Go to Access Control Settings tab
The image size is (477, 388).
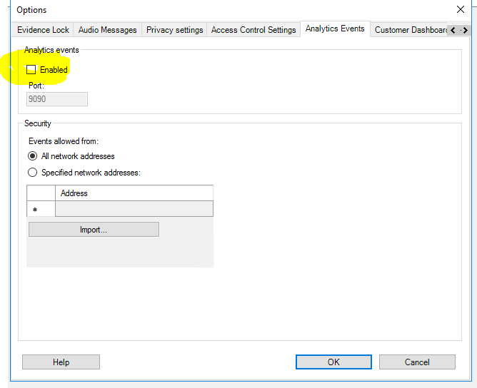pyautogui.click(x=253, y=30)
